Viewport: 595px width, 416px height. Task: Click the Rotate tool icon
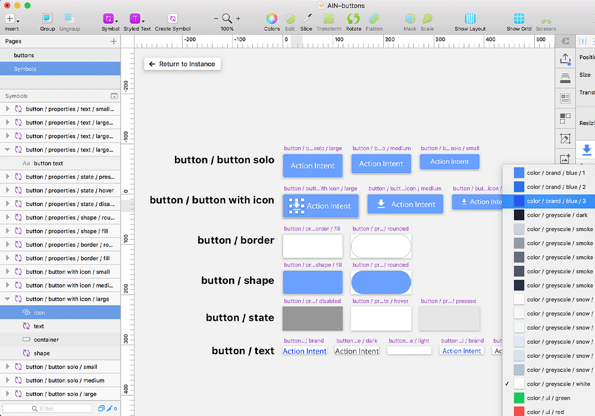(353, 18)
